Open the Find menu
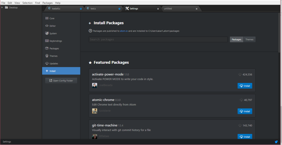Image resolution: width=282 pixels, height=145 pixels. click(x=37, y=3)
